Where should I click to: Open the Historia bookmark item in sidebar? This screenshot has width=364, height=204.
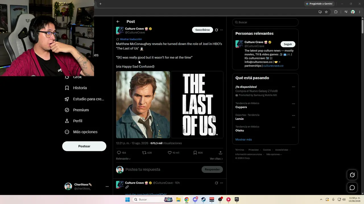pos(76,88)
